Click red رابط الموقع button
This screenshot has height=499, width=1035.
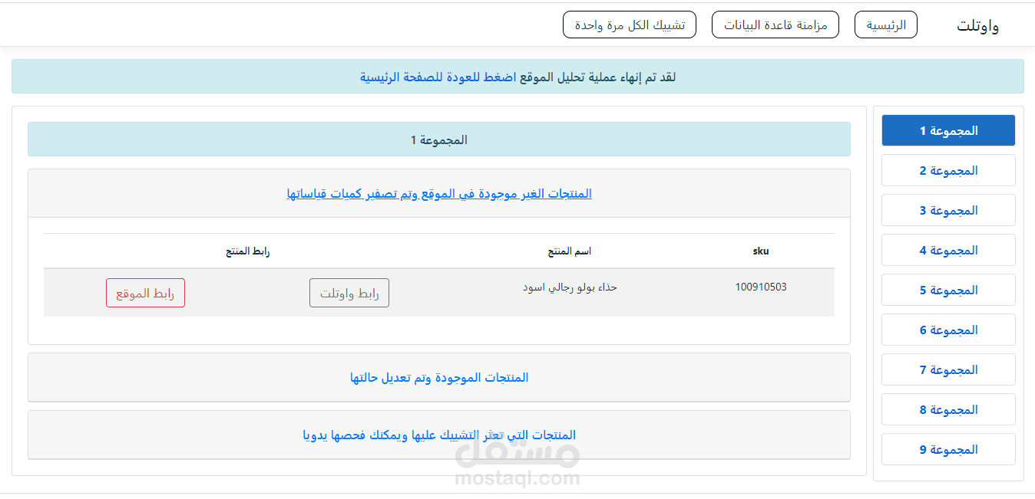pyautogui.click(x=145, y=293)
